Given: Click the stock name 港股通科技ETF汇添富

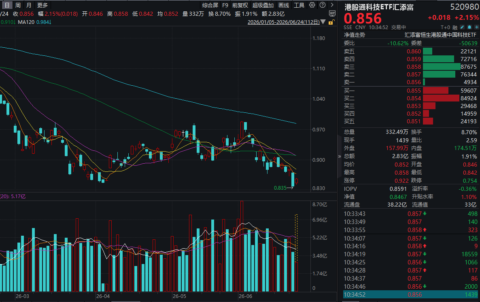Looking at the screenshot, I should coord(379,7).
